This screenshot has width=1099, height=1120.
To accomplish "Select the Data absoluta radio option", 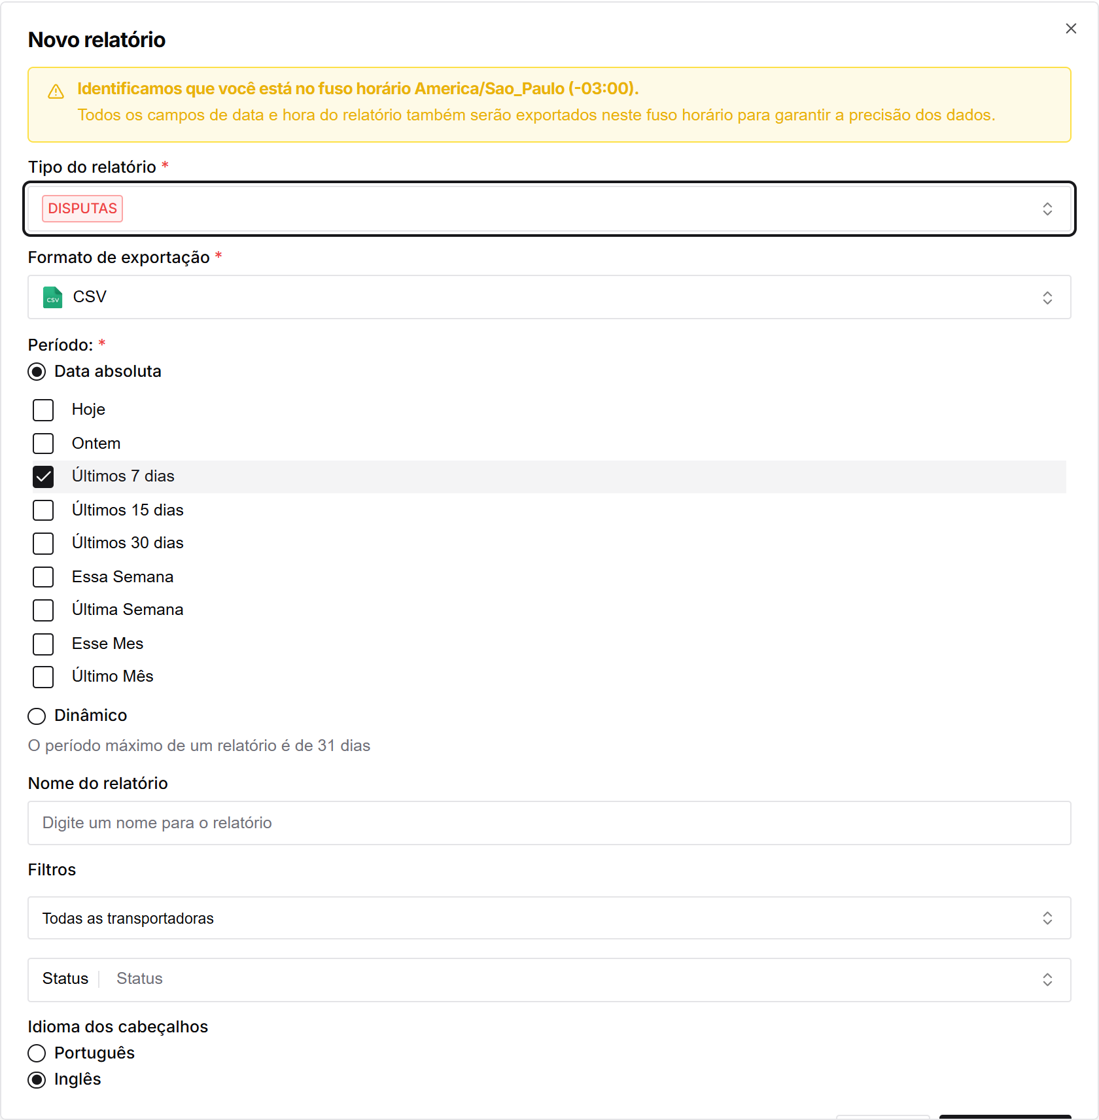I will (37, 372).
